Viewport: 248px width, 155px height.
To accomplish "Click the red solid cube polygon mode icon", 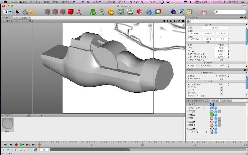I will pyautogui.click(x=70, y=12).
